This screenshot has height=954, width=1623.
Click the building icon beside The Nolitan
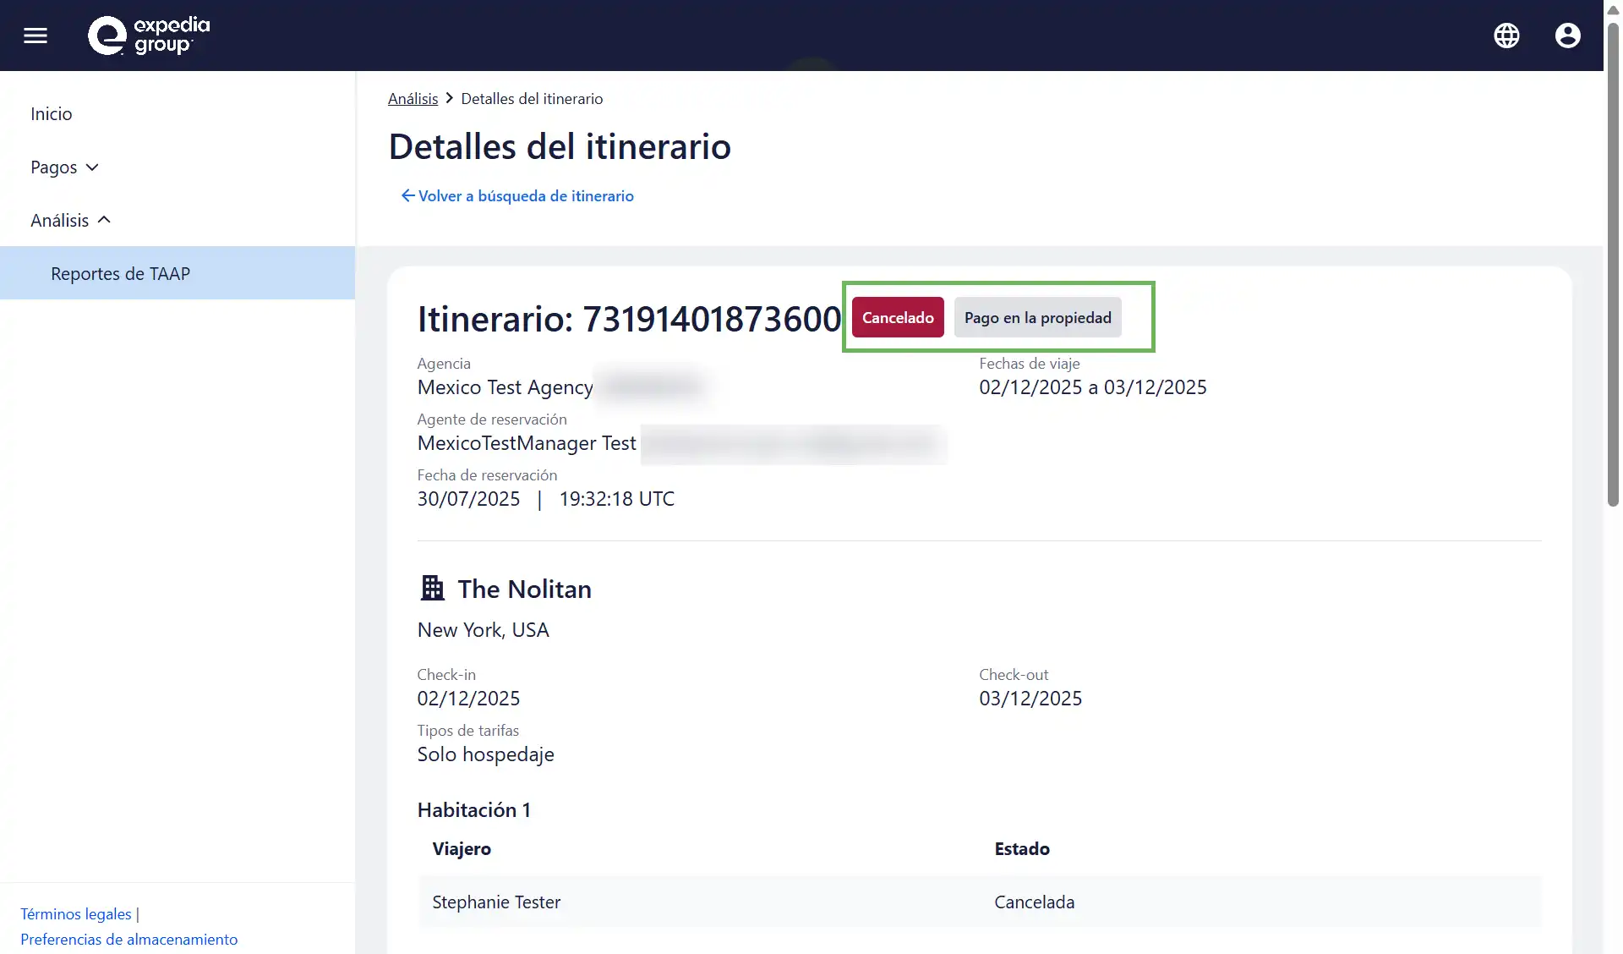click(x=433, y=588)
